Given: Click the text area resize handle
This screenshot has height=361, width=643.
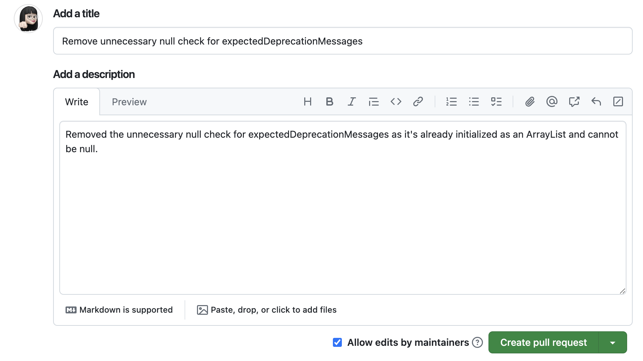Looking at the screenshot, I should click(x=622, y=291).
